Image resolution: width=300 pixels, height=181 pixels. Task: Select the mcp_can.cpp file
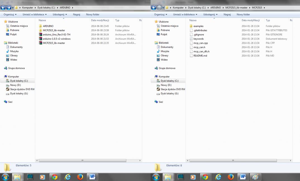click(x=200, y=43)
